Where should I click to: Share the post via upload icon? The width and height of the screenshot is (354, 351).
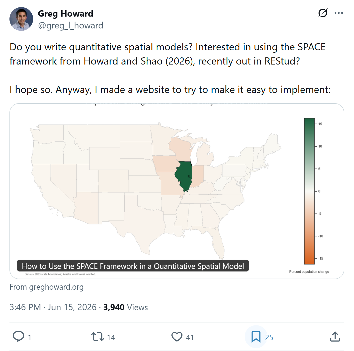coord(335,337)
